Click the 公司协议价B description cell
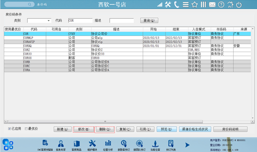Image resolution: width=257 pixels, height=152 pixels. (x=117, y=62)
